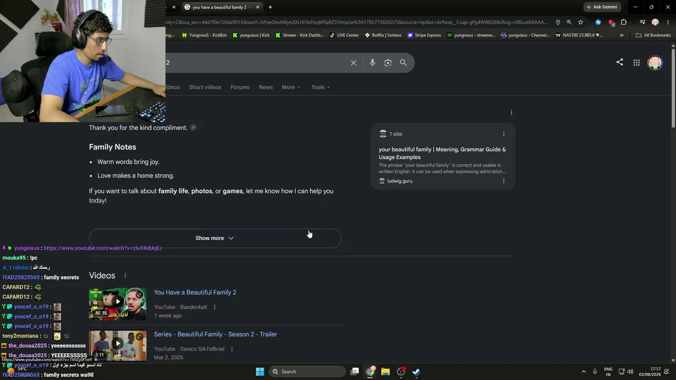676x380 pixels.
Task: Click the location pin icon in address bar
Action: tap(558, 22)
